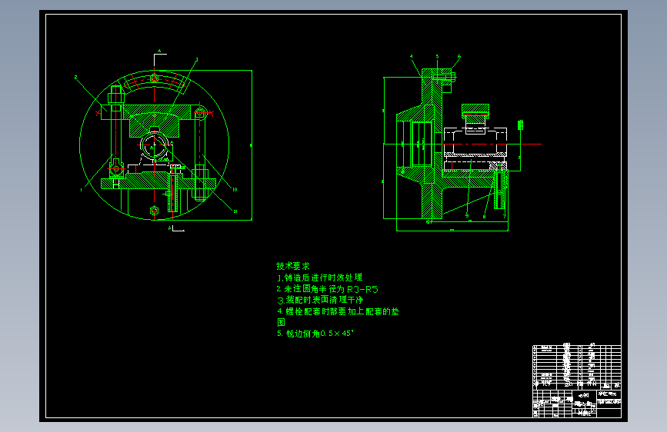Image resolution: width=667 pixels, height=432 pixels.
Task: Click top hex bolt in front view
Action: click(155, 78)
